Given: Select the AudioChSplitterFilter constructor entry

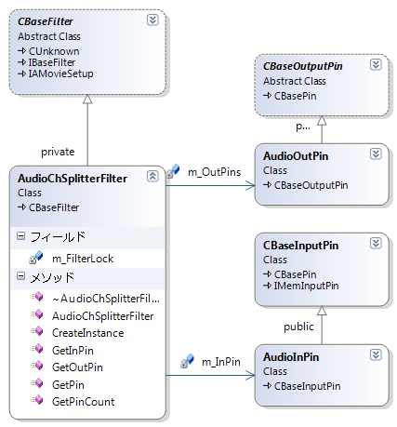Looking at the screenshot, I should [x=103, y=316].
